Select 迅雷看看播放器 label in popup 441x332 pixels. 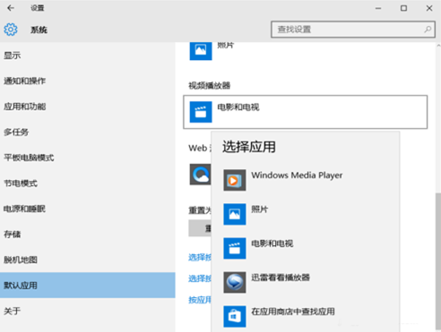click(281, 277)
